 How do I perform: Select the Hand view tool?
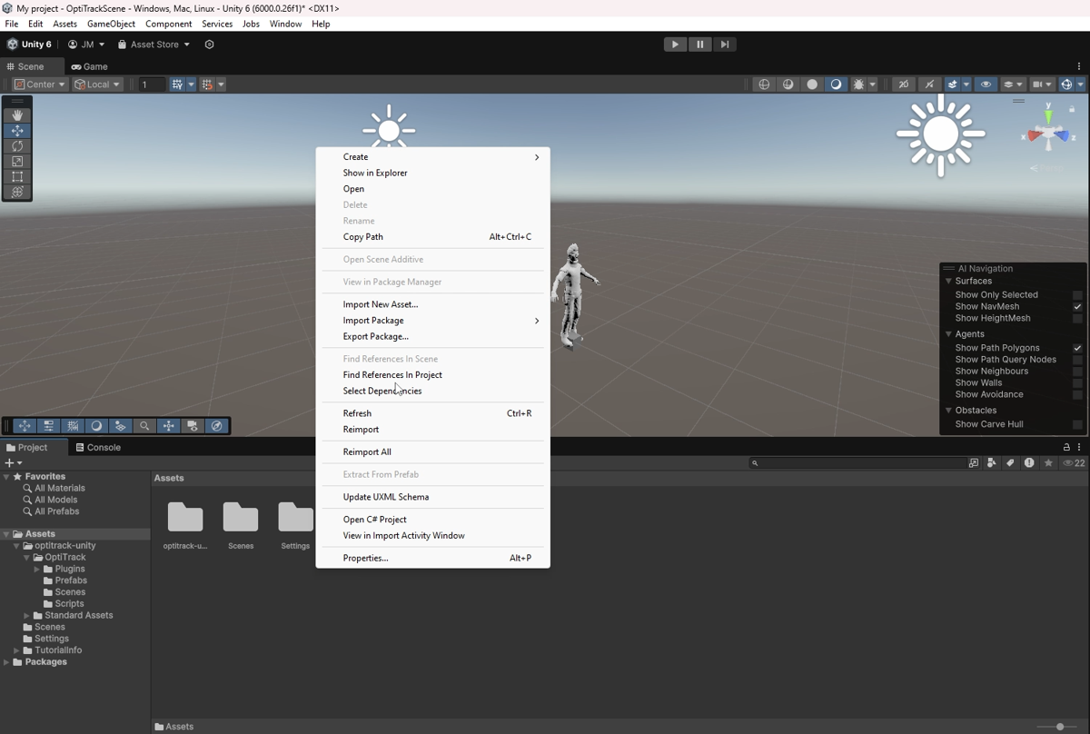point(17,115)
